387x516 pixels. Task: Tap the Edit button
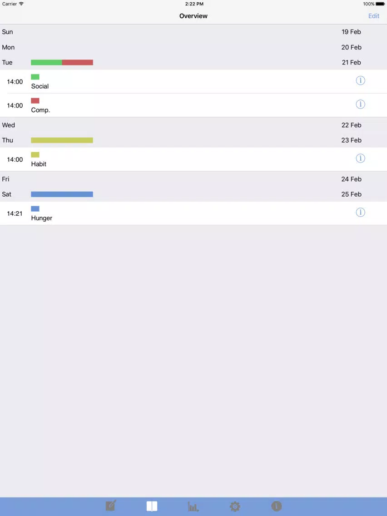point(373,16)
